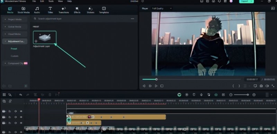Open the Stock Media tab

[23, 10]
